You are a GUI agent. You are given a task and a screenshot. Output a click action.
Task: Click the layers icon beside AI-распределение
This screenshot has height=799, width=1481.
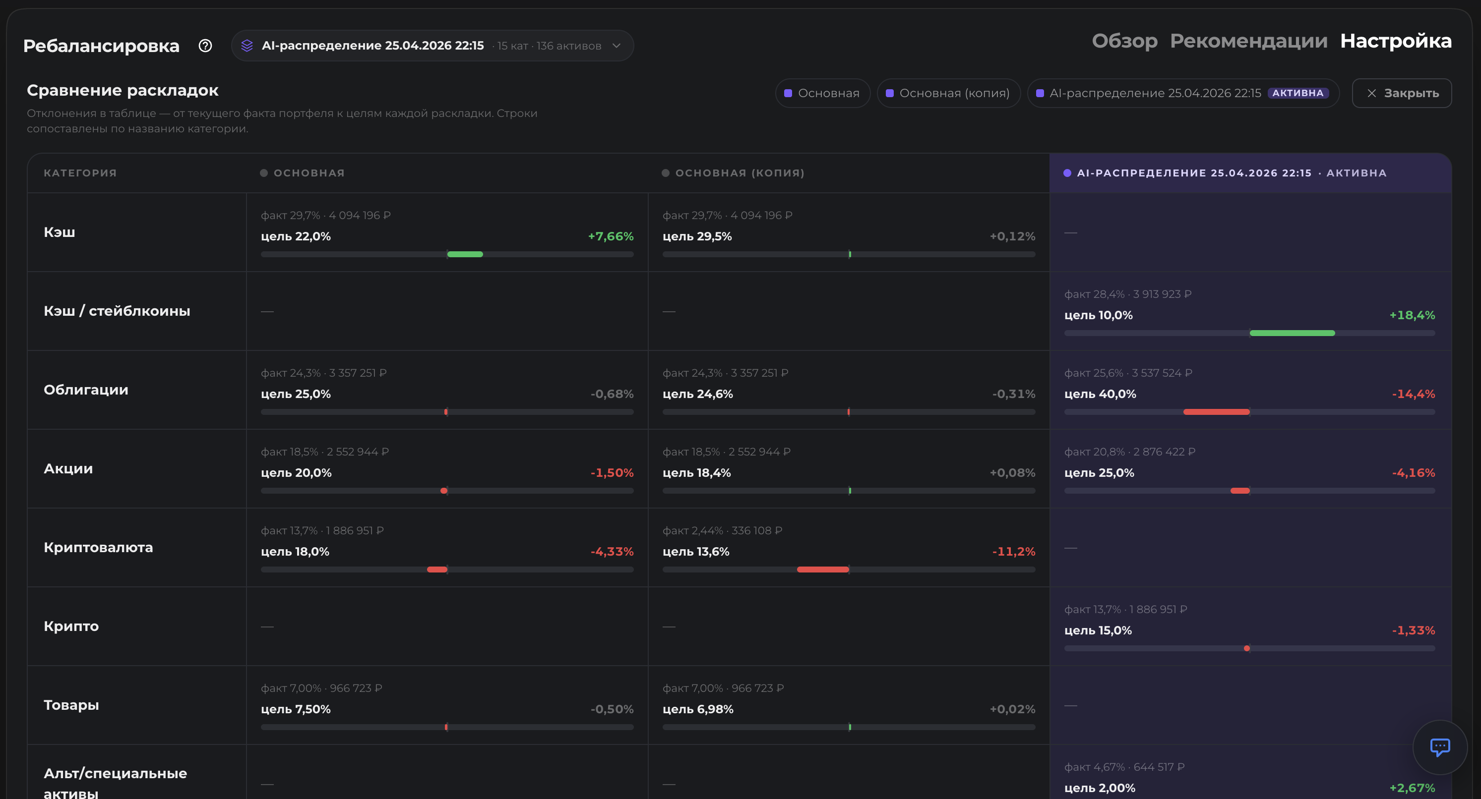pyautogui.click(x=247, y=46)
